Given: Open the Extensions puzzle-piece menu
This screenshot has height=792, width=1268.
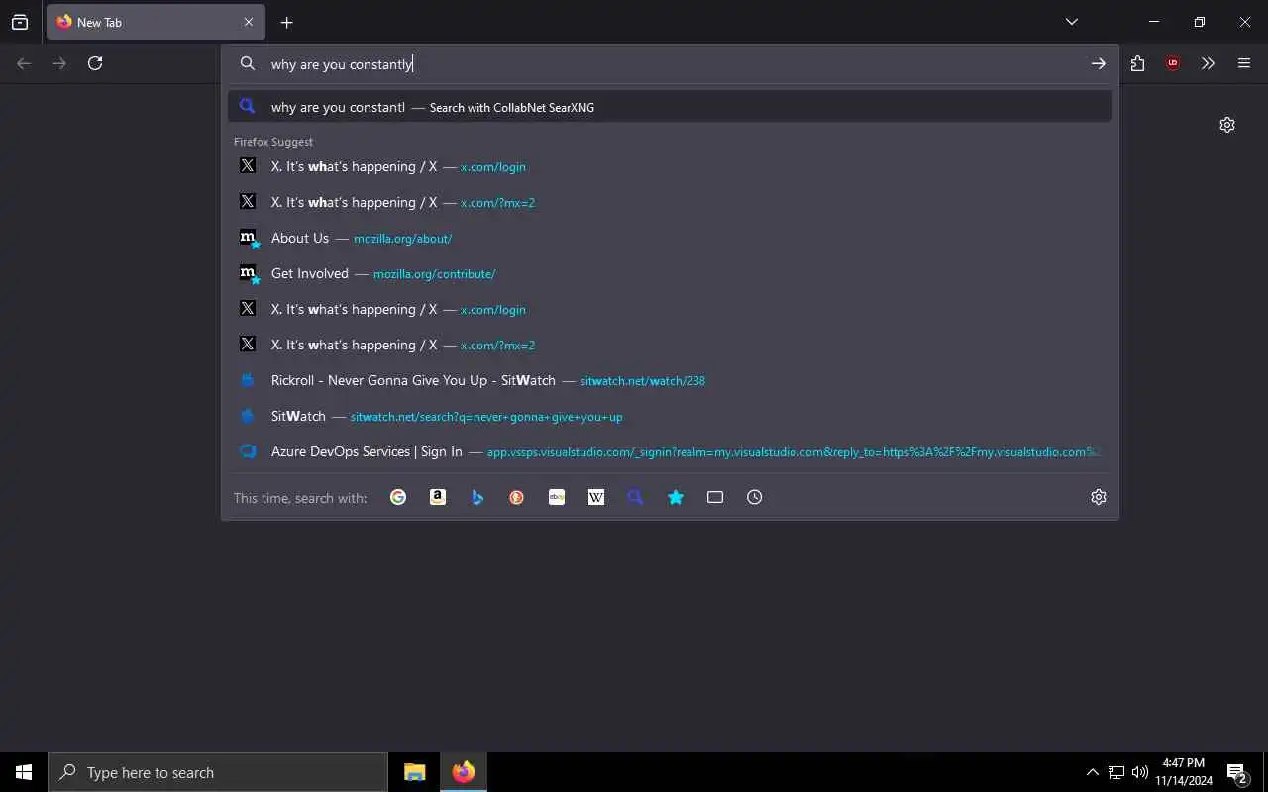Looking at the screenshot, I should (1137, 63).
